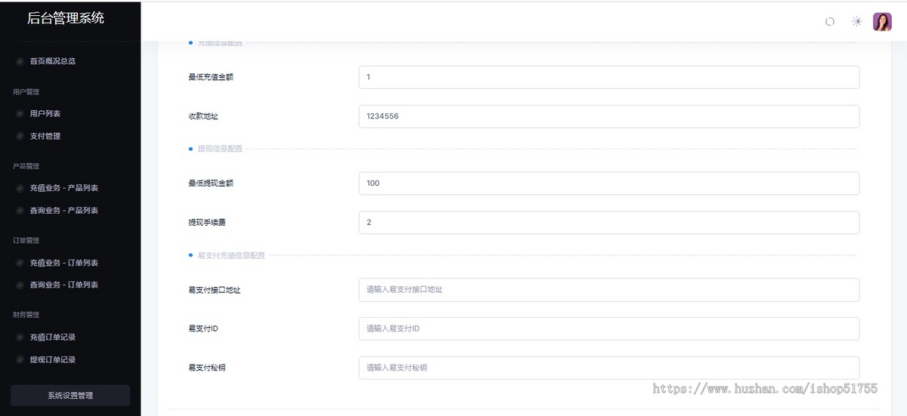907x416 pixels.
Task: Click the 最低提现金额 field label
Action: tap(211, 183)
